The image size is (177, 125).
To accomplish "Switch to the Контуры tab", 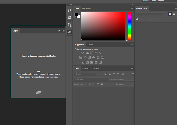I will click(x=97, y=69).
